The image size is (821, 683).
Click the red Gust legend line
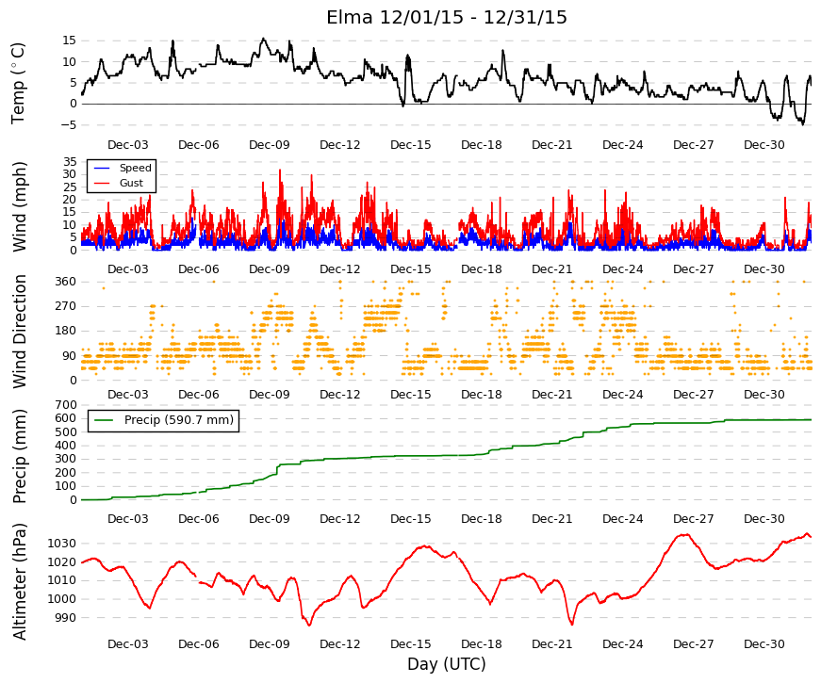(102, 183)
